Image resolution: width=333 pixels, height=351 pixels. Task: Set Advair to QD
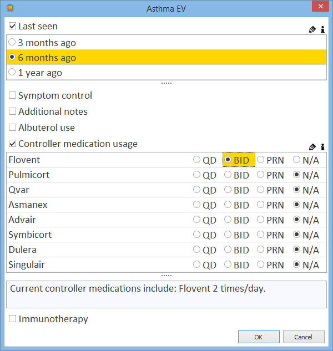pyautogui.click(x=196, y=220)
